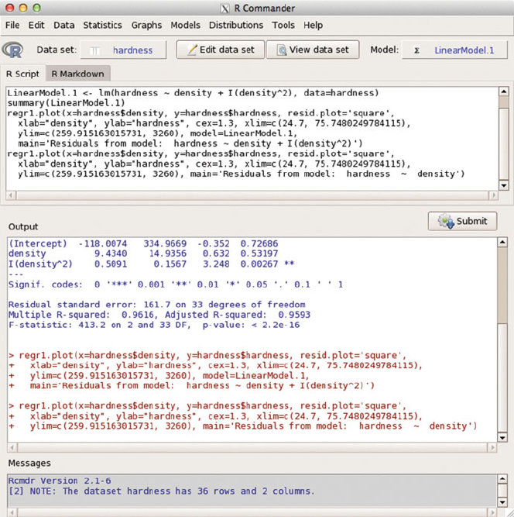Click script pane scroll right arrow
Image resolution: width=514 pixels, height=517 pixels.
[x=493, y=195]
